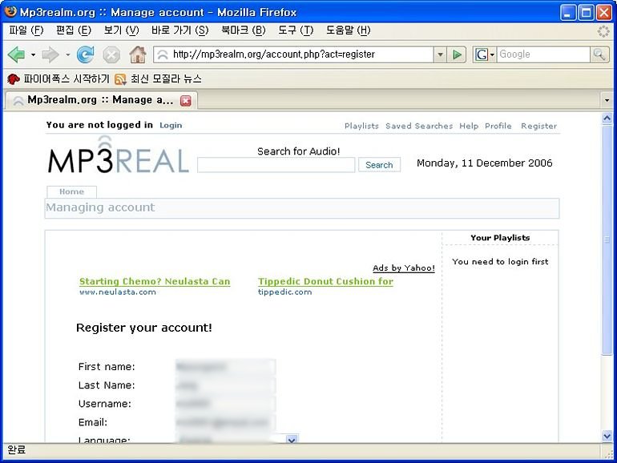Click the green Back arrow button
Viewport: 617px width, 463px height.
pyautogui.click(x=16, y=54)
